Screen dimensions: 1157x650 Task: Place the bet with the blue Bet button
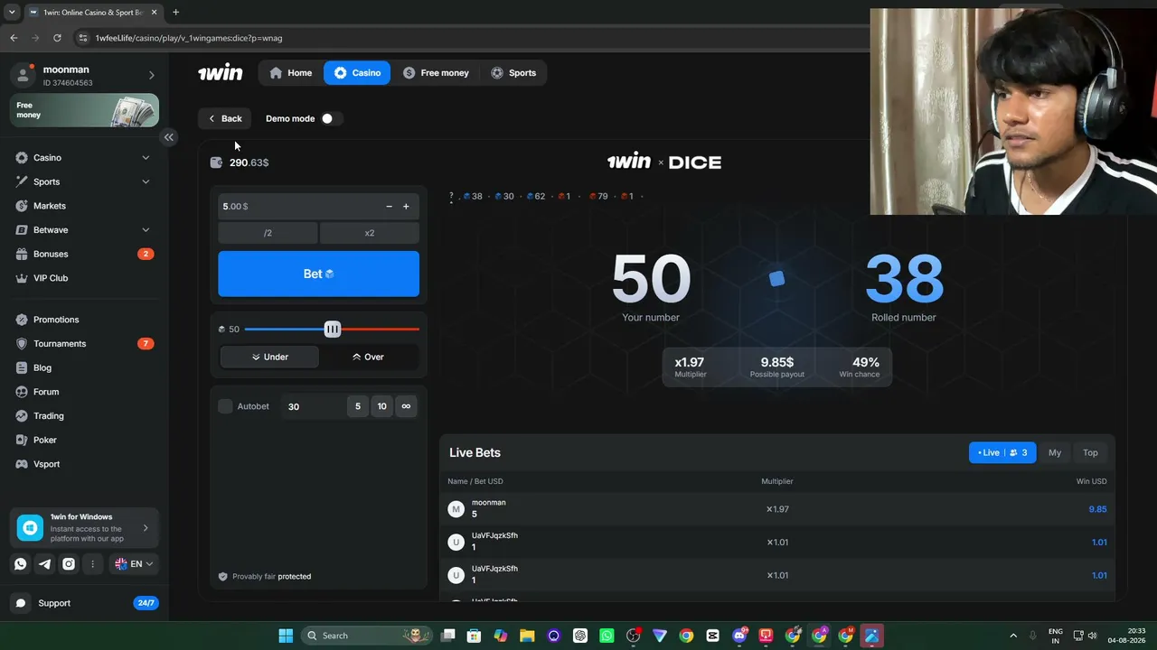click(318, 274)
